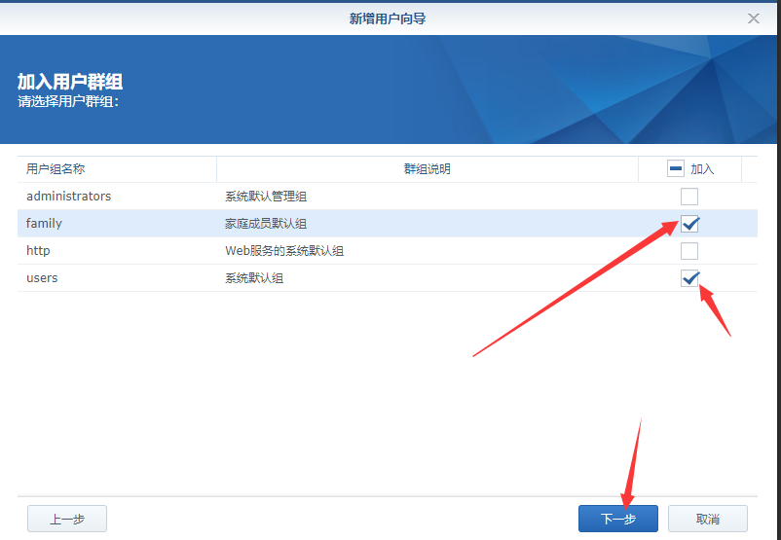Image resolution: width=781 pixels, height=540 pixels.
Task: Toggle the select-all 加入 header checkbox
Action: (676, 168)
